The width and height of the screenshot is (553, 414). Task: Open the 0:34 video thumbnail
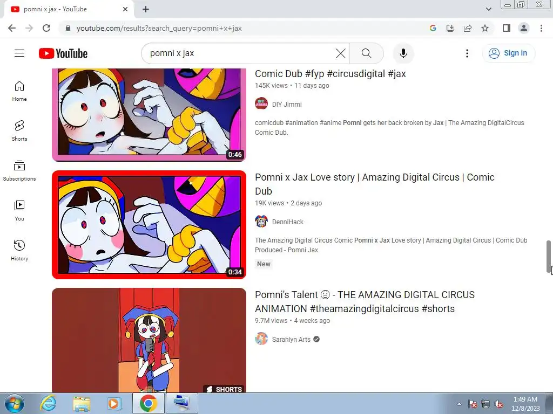pos(149,225)
